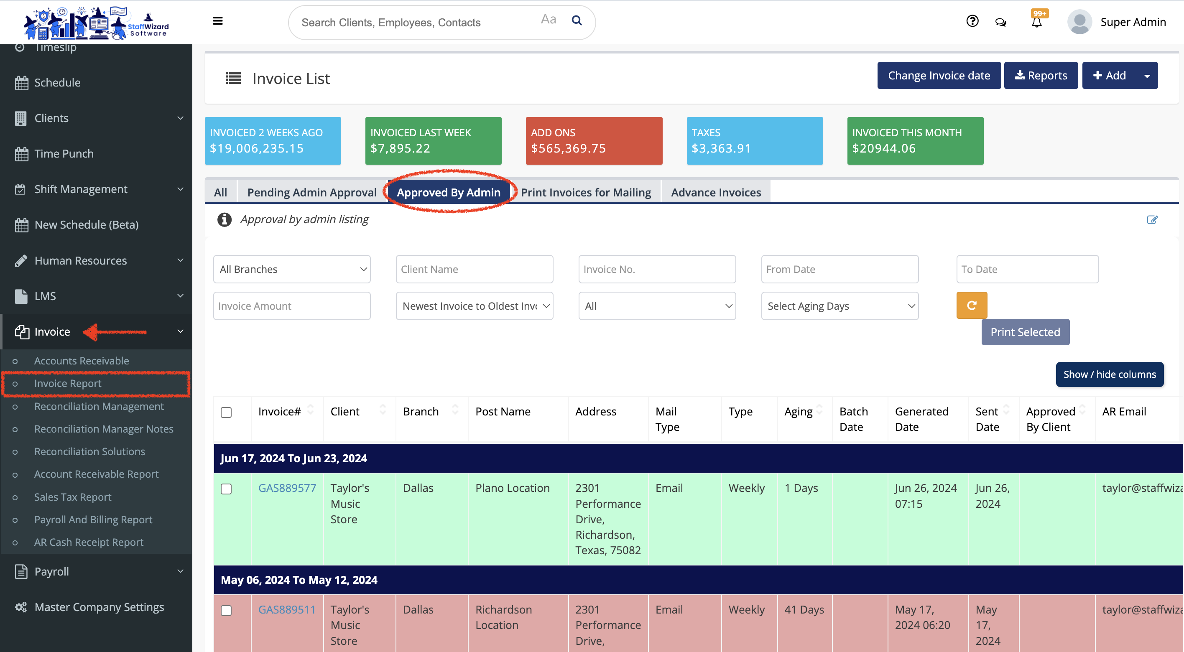Open invoice link GAS889577
The image size is (1184, 652).
click(x=287, y=488)
